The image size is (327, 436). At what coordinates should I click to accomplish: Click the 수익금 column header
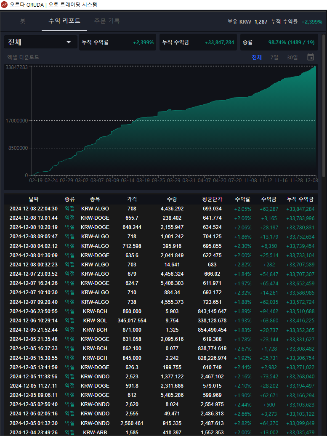[269, 199]
